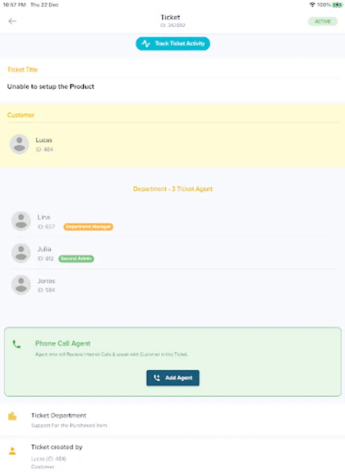Click the Ticket Department building icon
The width and height of the screenshot is (345, 472).
tap(11, 415)
